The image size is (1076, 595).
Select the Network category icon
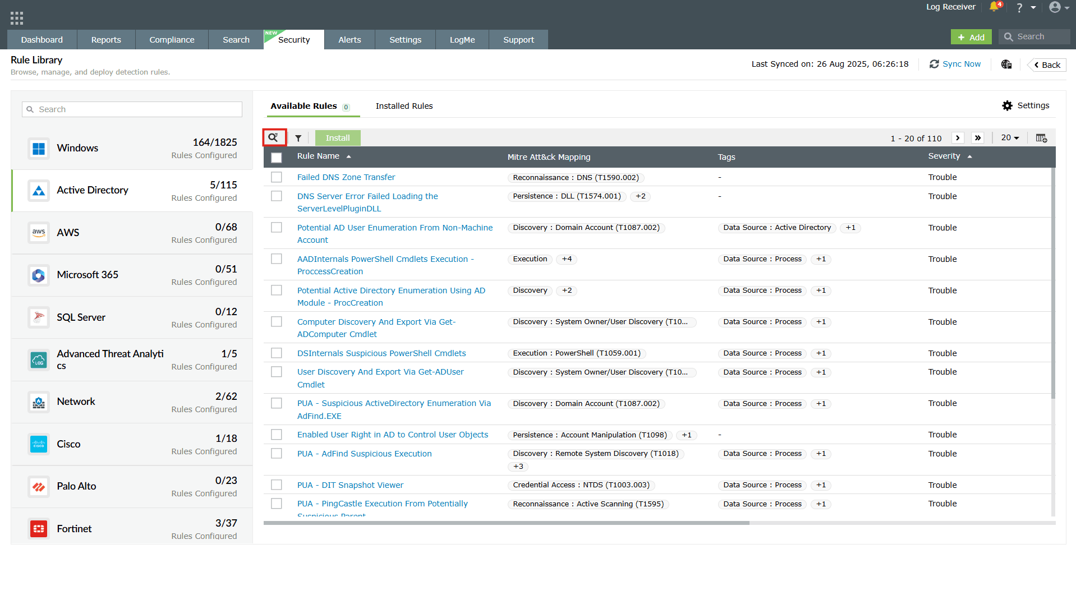point(39,402)
